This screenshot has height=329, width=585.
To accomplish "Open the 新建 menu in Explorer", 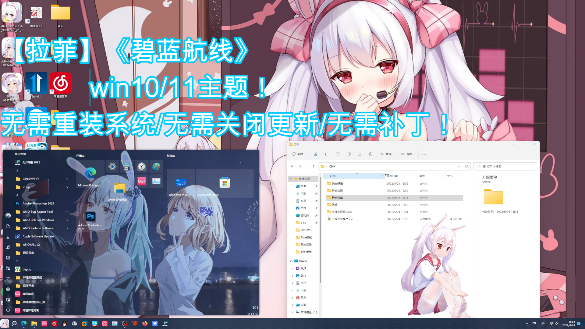I will point(299,154).
